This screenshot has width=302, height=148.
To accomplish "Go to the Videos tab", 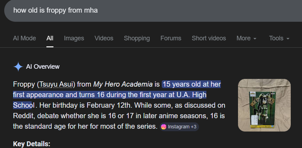I will coord(104,38).
